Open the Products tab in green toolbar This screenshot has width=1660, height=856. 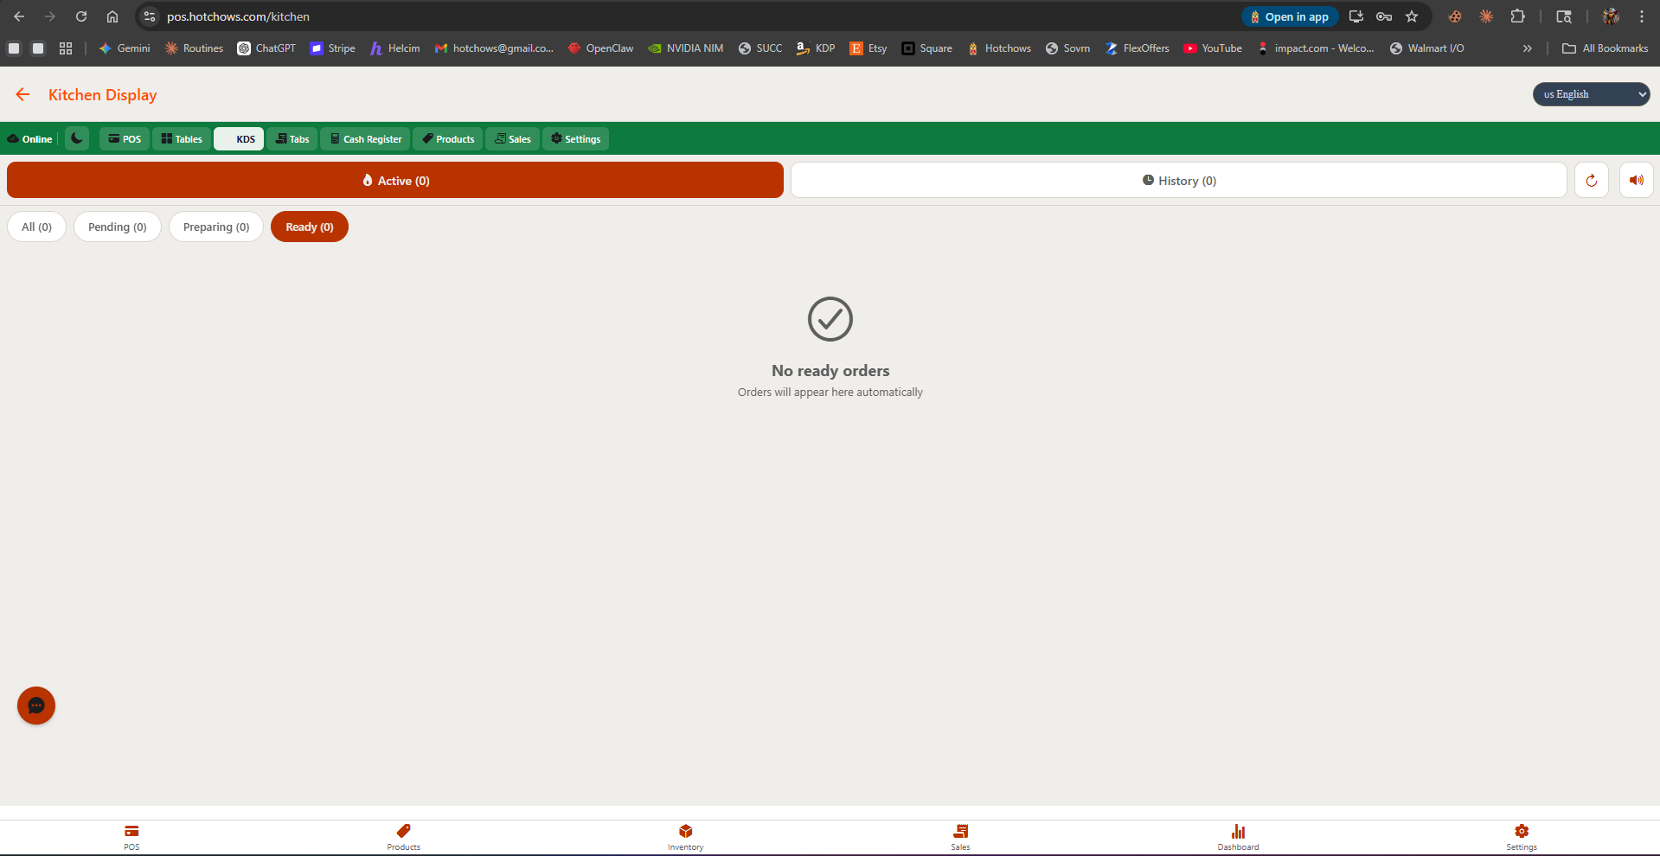click(448, 139)
